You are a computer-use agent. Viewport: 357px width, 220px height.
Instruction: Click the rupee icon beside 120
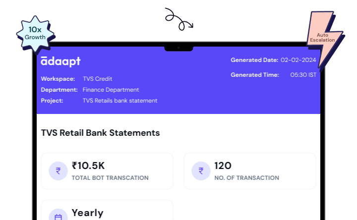[x=201, y=171]
